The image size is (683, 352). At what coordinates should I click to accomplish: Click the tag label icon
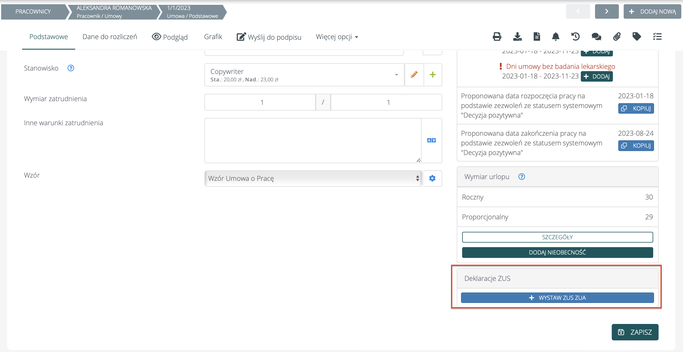click(636, 37)
